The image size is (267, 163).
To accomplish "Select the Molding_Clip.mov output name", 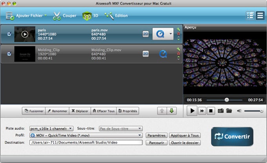I will coord(106,50).
